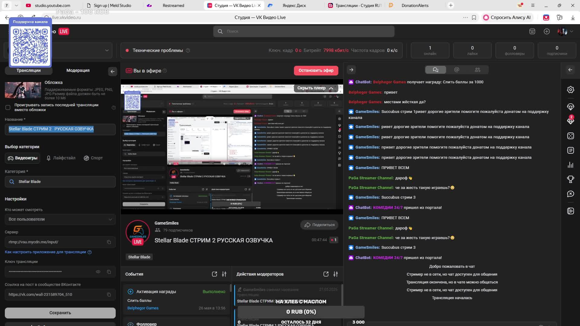
Task: Select the Лайфстайл category type
Action: click(x=61, y=158)
